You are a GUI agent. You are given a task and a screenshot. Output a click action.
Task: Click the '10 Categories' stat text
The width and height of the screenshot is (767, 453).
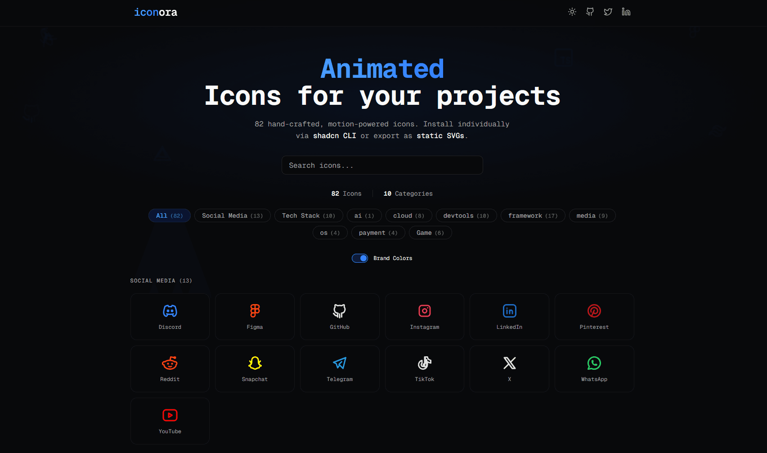point(408,193)
